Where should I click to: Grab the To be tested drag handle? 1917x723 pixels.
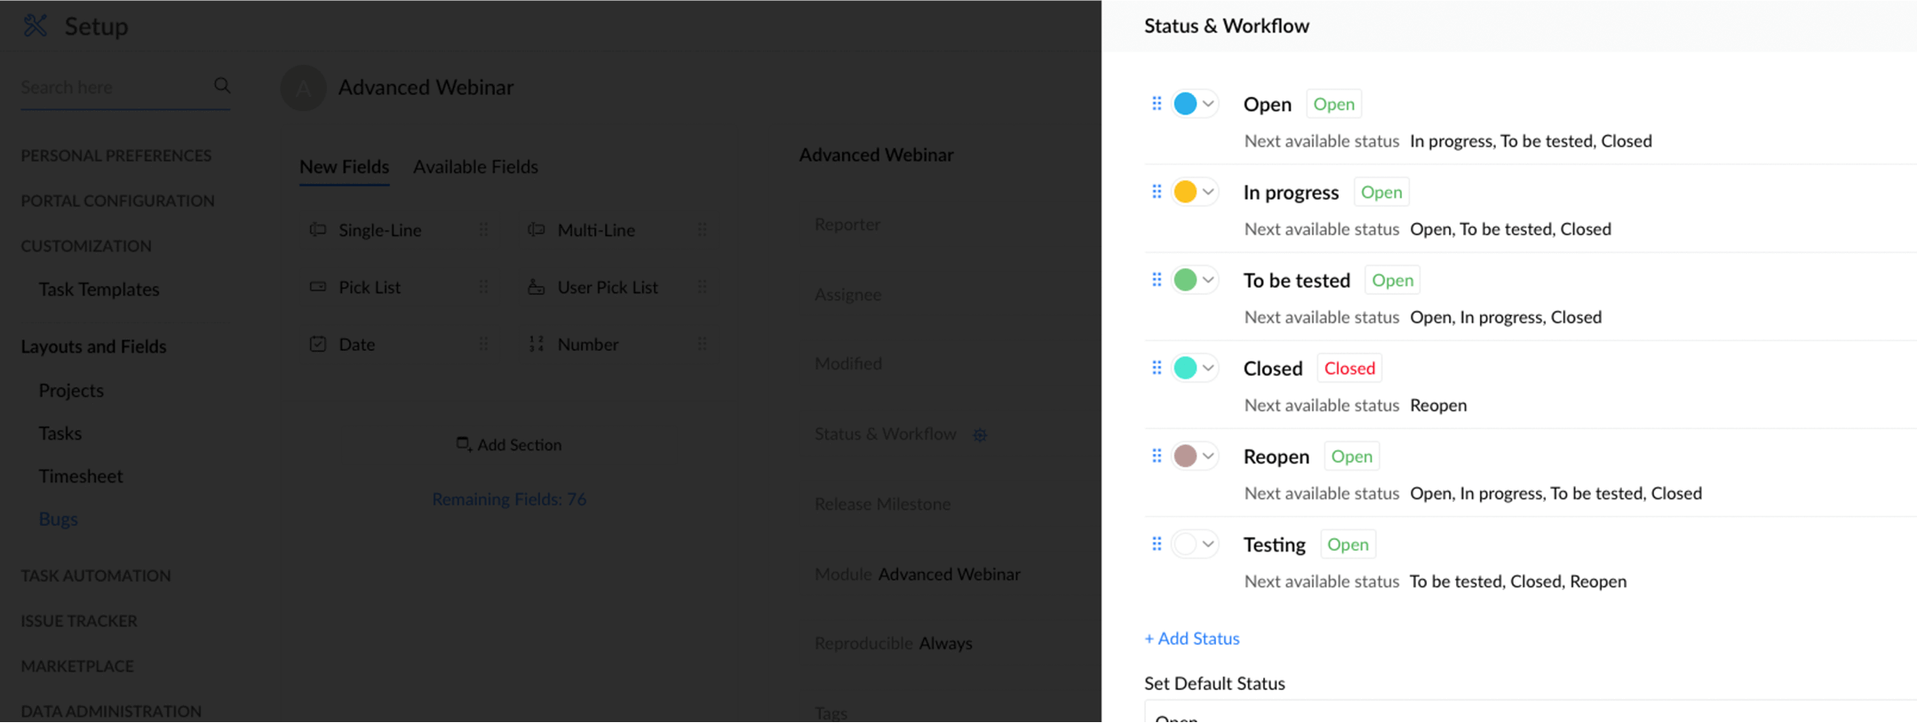point(1156,279)
